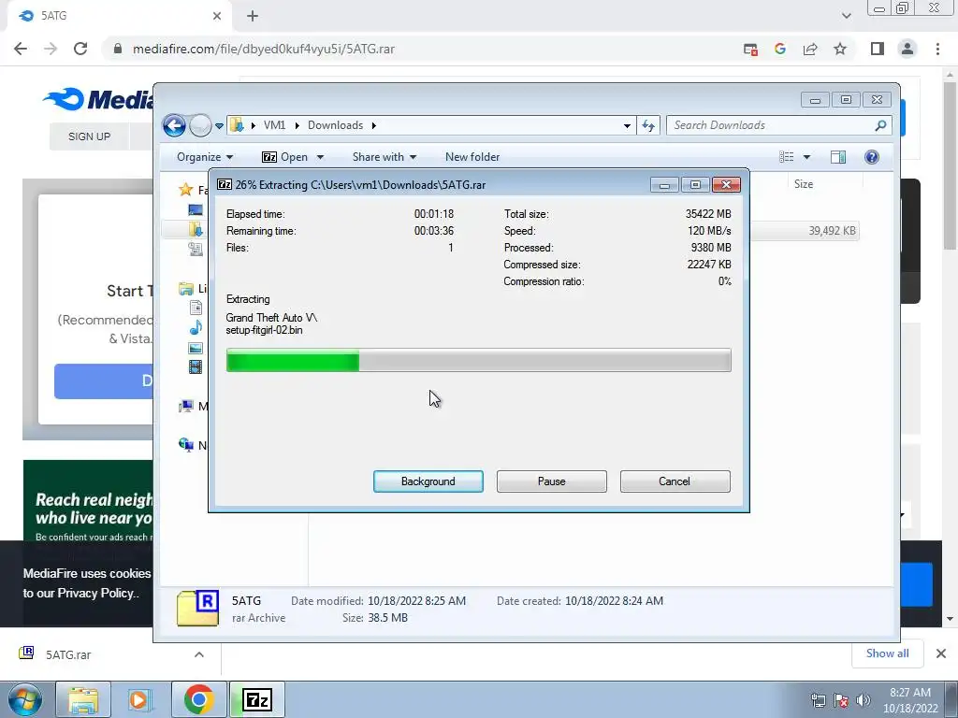Select the Computer node in the navigation pane
This screenshot has height=718, width=958.
click(193, 406)
